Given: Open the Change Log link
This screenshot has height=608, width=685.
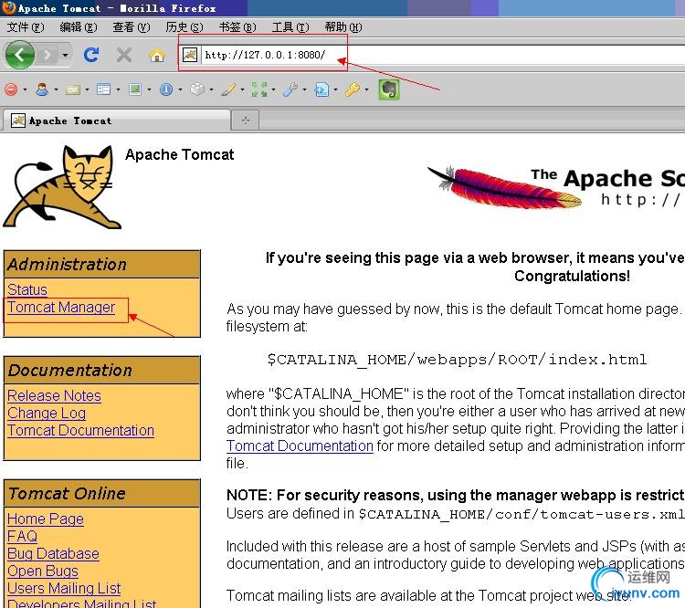Looking at the screenshot, I should pyautogui.click(x=47, y=413).
